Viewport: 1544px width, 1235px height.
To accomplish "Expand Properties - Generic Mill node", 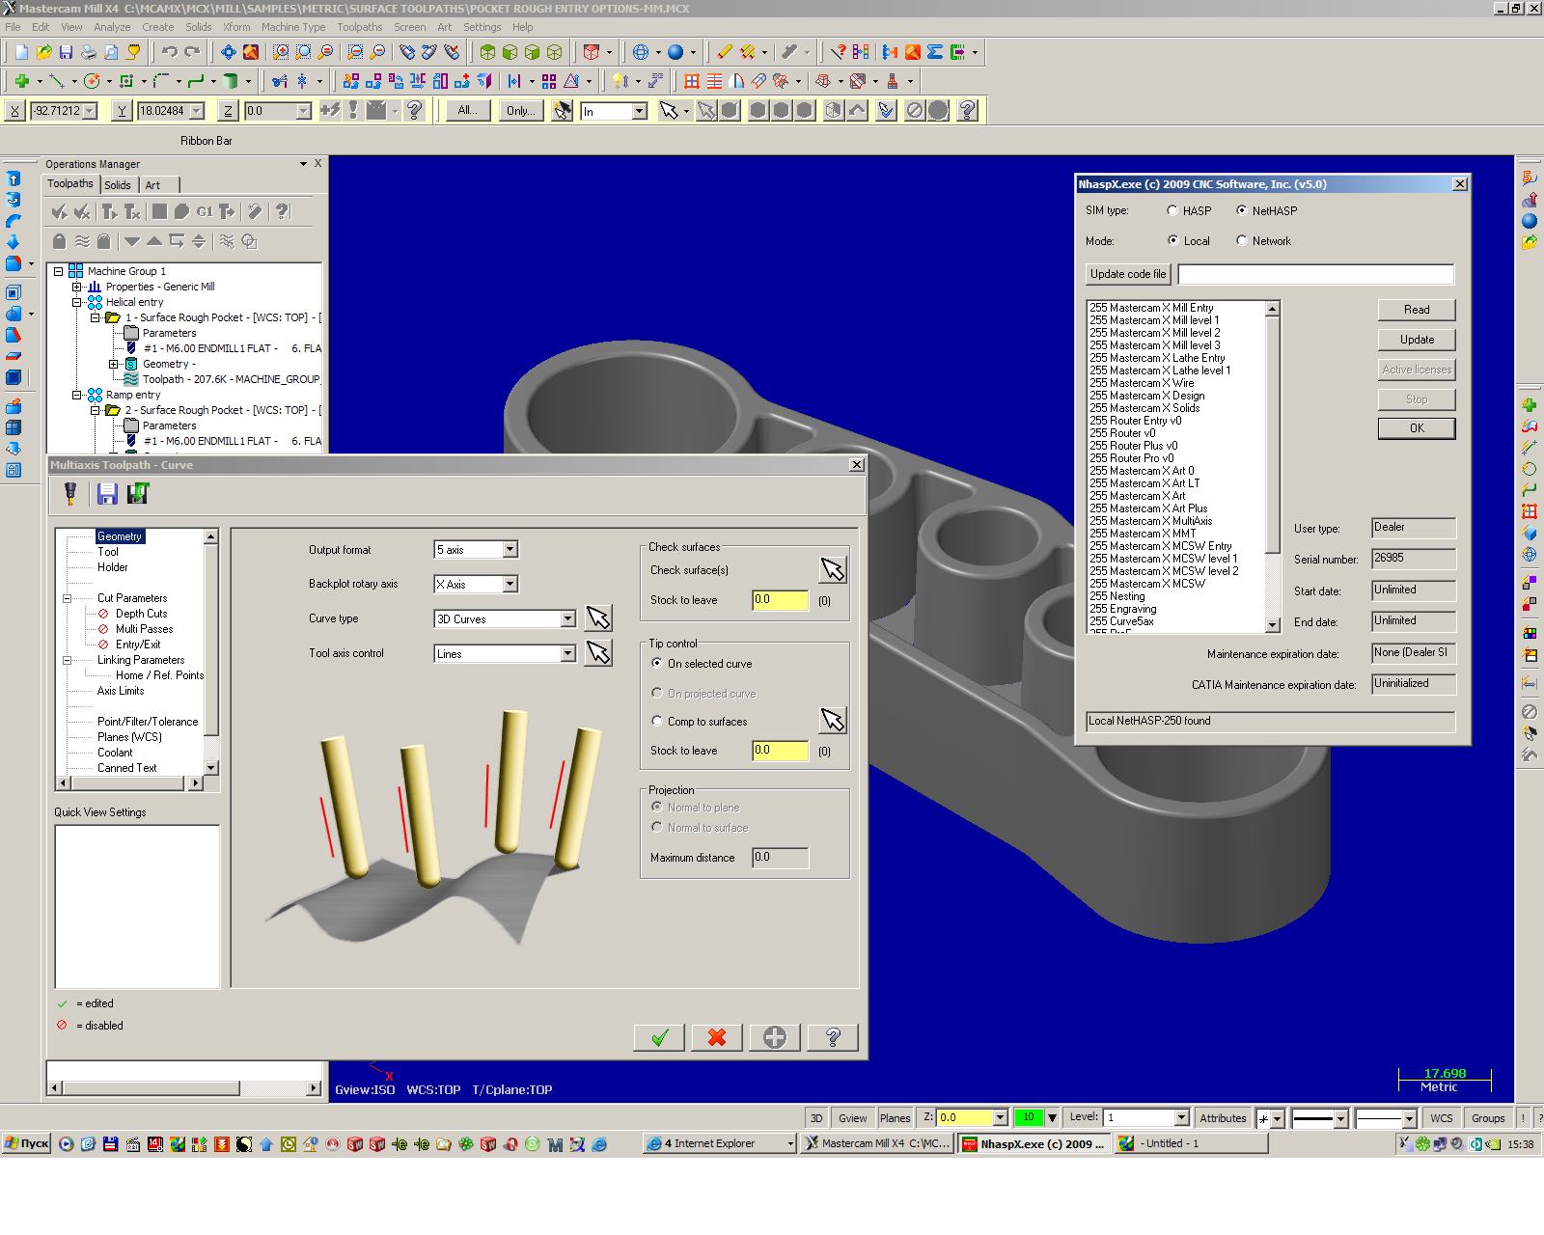I will pos(76,287).
